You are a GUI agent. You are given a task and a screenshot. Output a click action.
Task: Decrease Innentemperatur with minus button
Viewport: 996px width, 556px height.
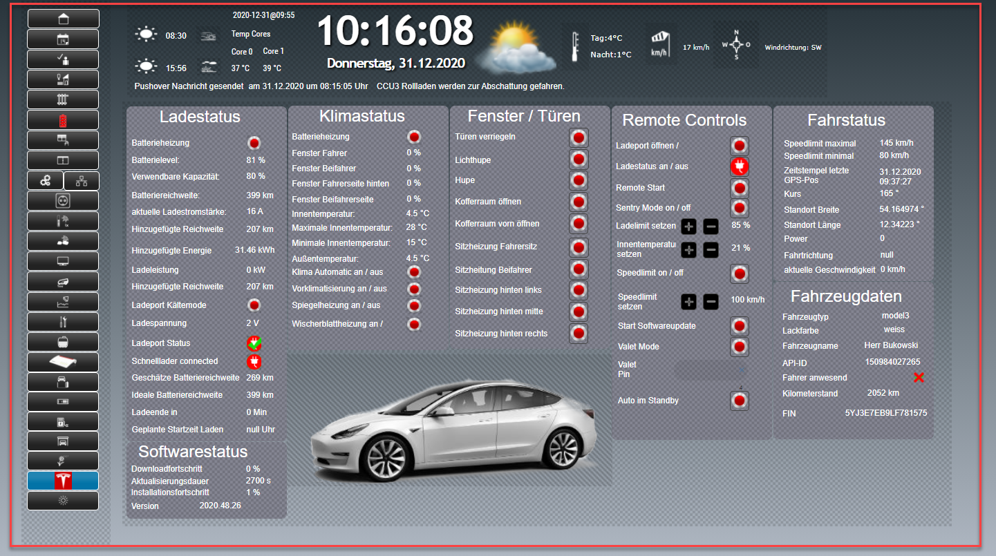(x=711, y=250)
